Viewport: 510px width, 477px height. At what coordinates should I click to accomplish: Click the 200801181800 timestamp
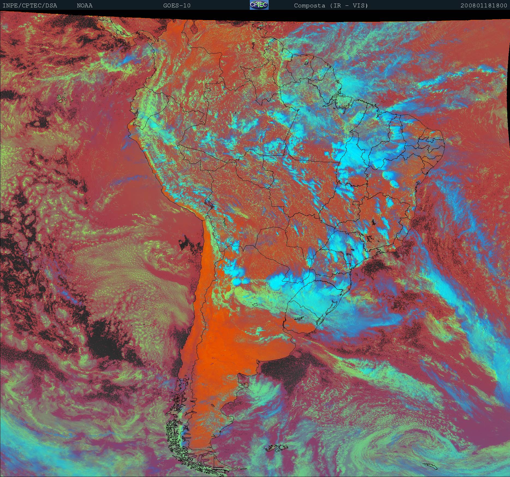[484, 5]
